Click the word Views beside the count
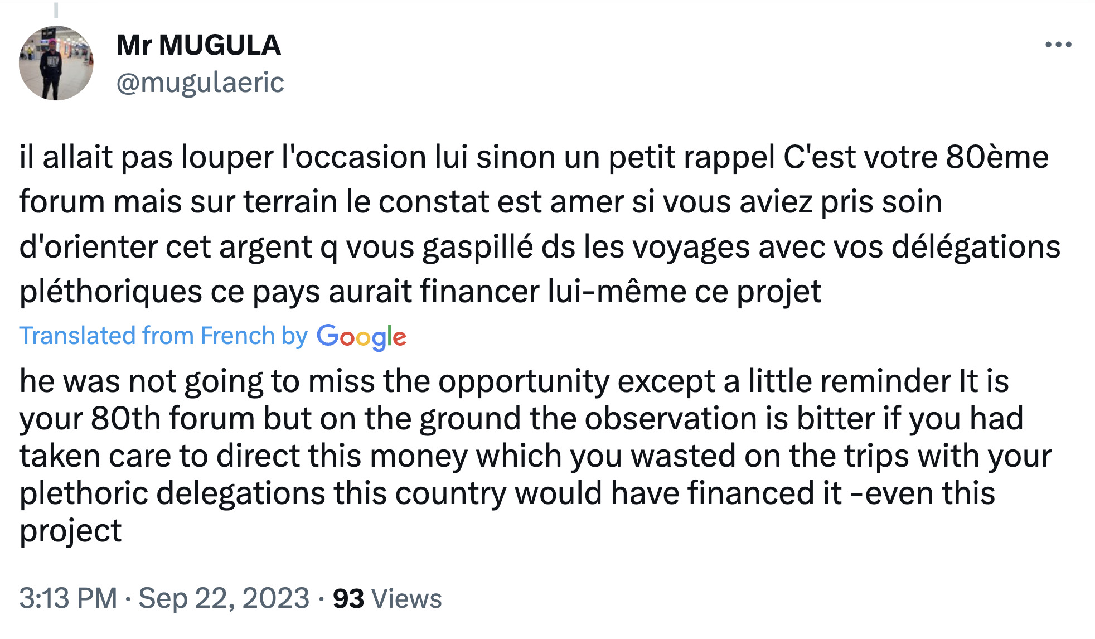The height and width of the screenshot is (639, 1095). 406,599
